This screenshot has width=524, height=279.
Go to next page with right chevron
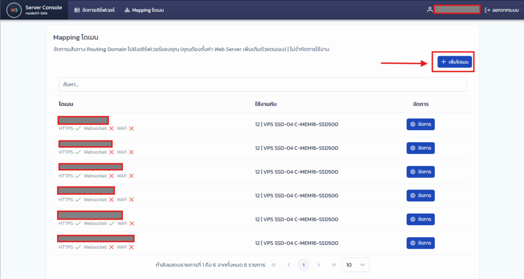[319, 265]
